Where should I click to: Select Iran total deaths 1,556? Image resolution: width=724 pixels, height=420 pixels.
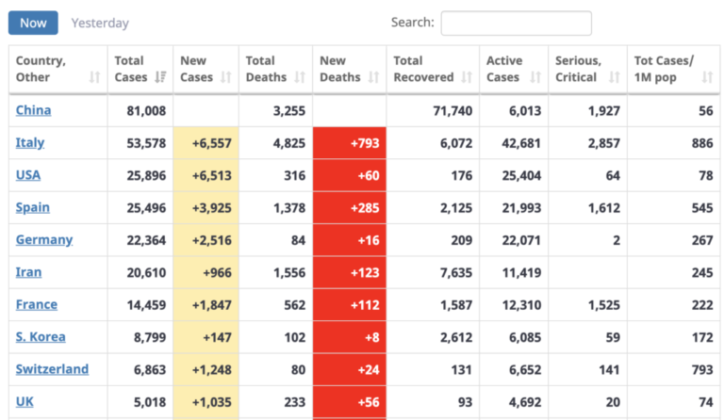click(x=289, y=272)
